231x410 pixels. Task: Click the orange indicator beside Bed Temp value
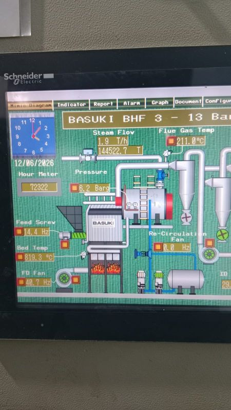pyautogui.click(x=20, y=257)
